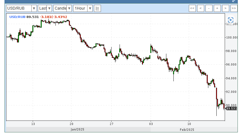Open the USD/RUB symbol dropdown arrow
The height and width of the screenshot is (134, 242).
tap(34, 8)
